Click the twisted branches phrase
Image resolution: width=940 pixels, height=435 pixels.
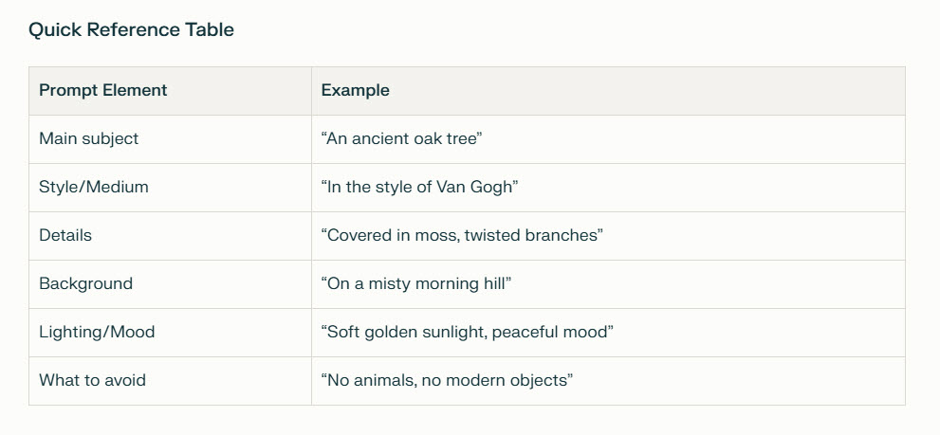(530, 235)
